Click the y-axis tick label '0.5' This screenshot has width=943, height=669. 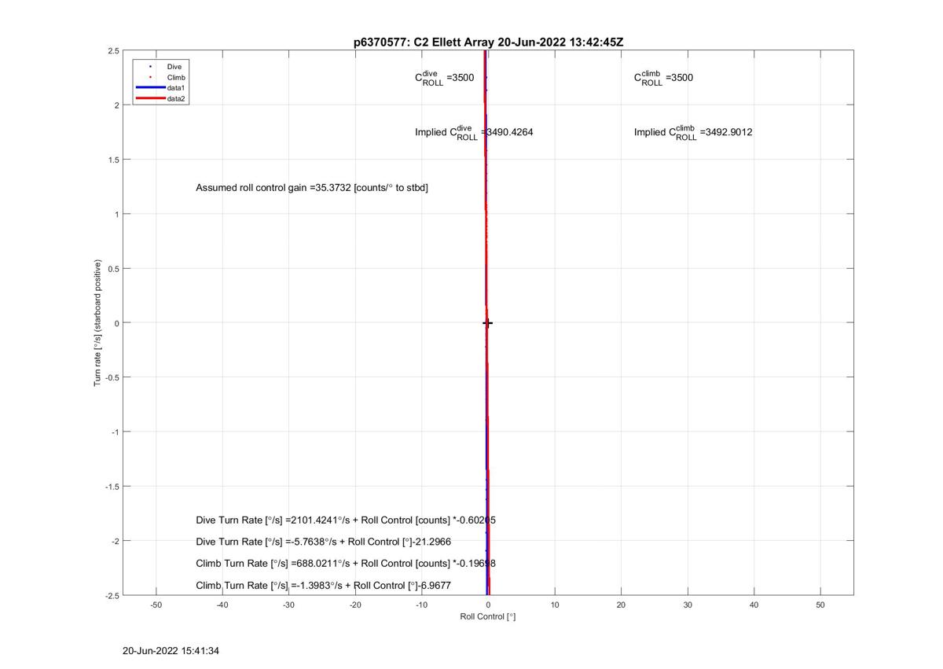[x=113, y=269]
